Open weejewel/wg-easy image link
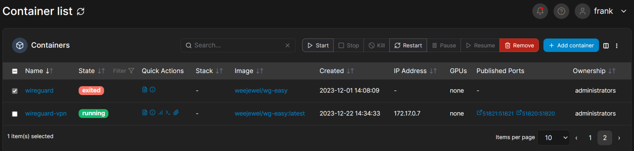The height and width of the screenshot is (151, 634). 261,90
